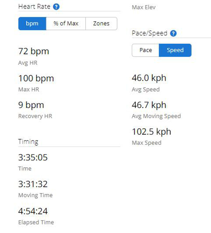The height and width of the screenshot is (233, 211).
Task: Click the Pace/Speed section heading
Action: [x=150, y=33]
